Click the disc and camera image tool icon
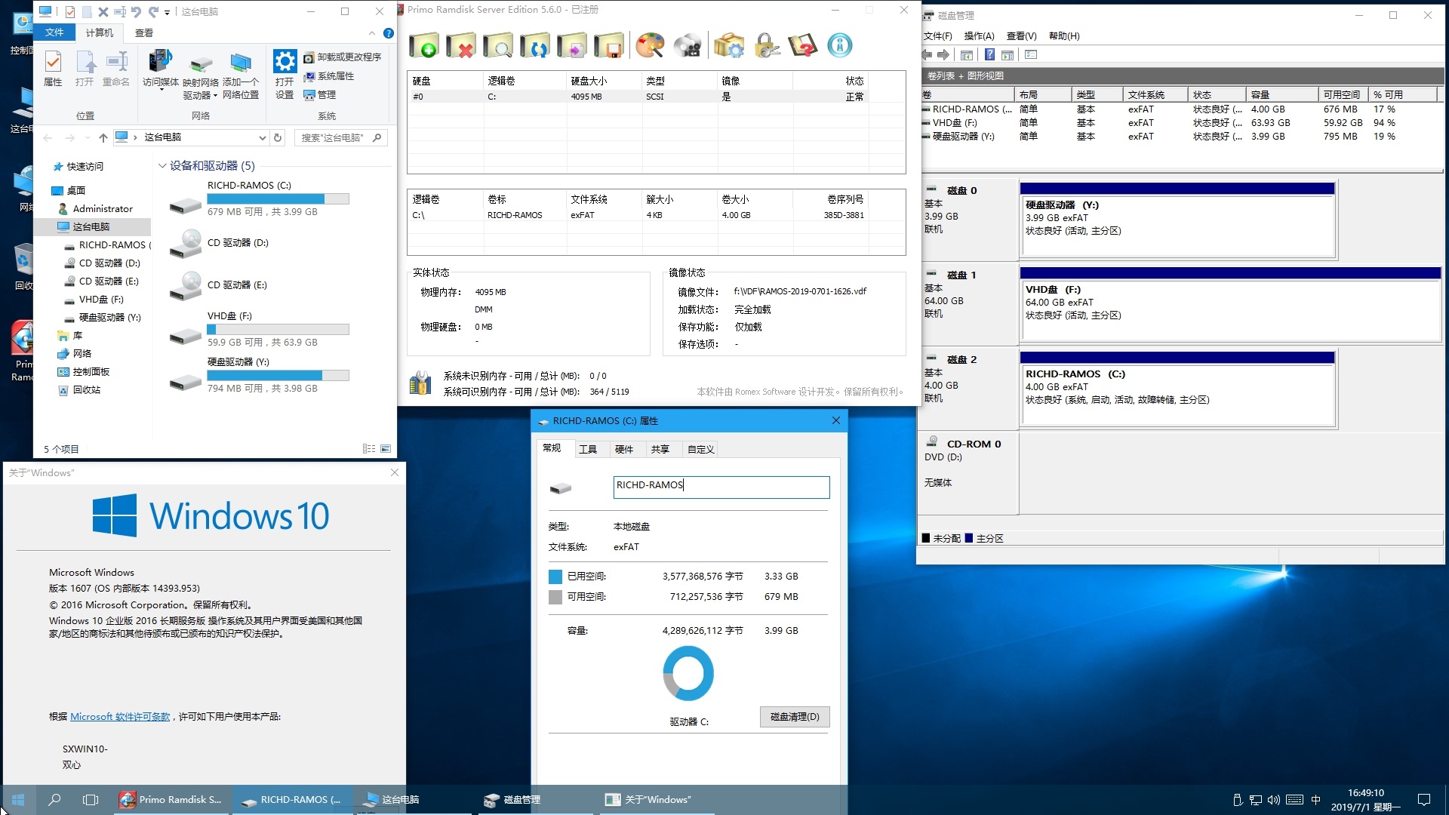This screenshot has height=815, width=1449. tap(687, 45)
